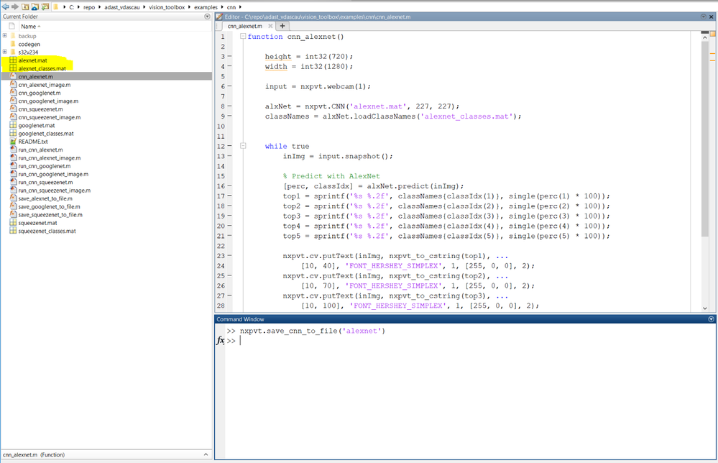This screenshot has height=463, width=718.
Task: Click the codegen folder icon
Action: coord(13,44)
